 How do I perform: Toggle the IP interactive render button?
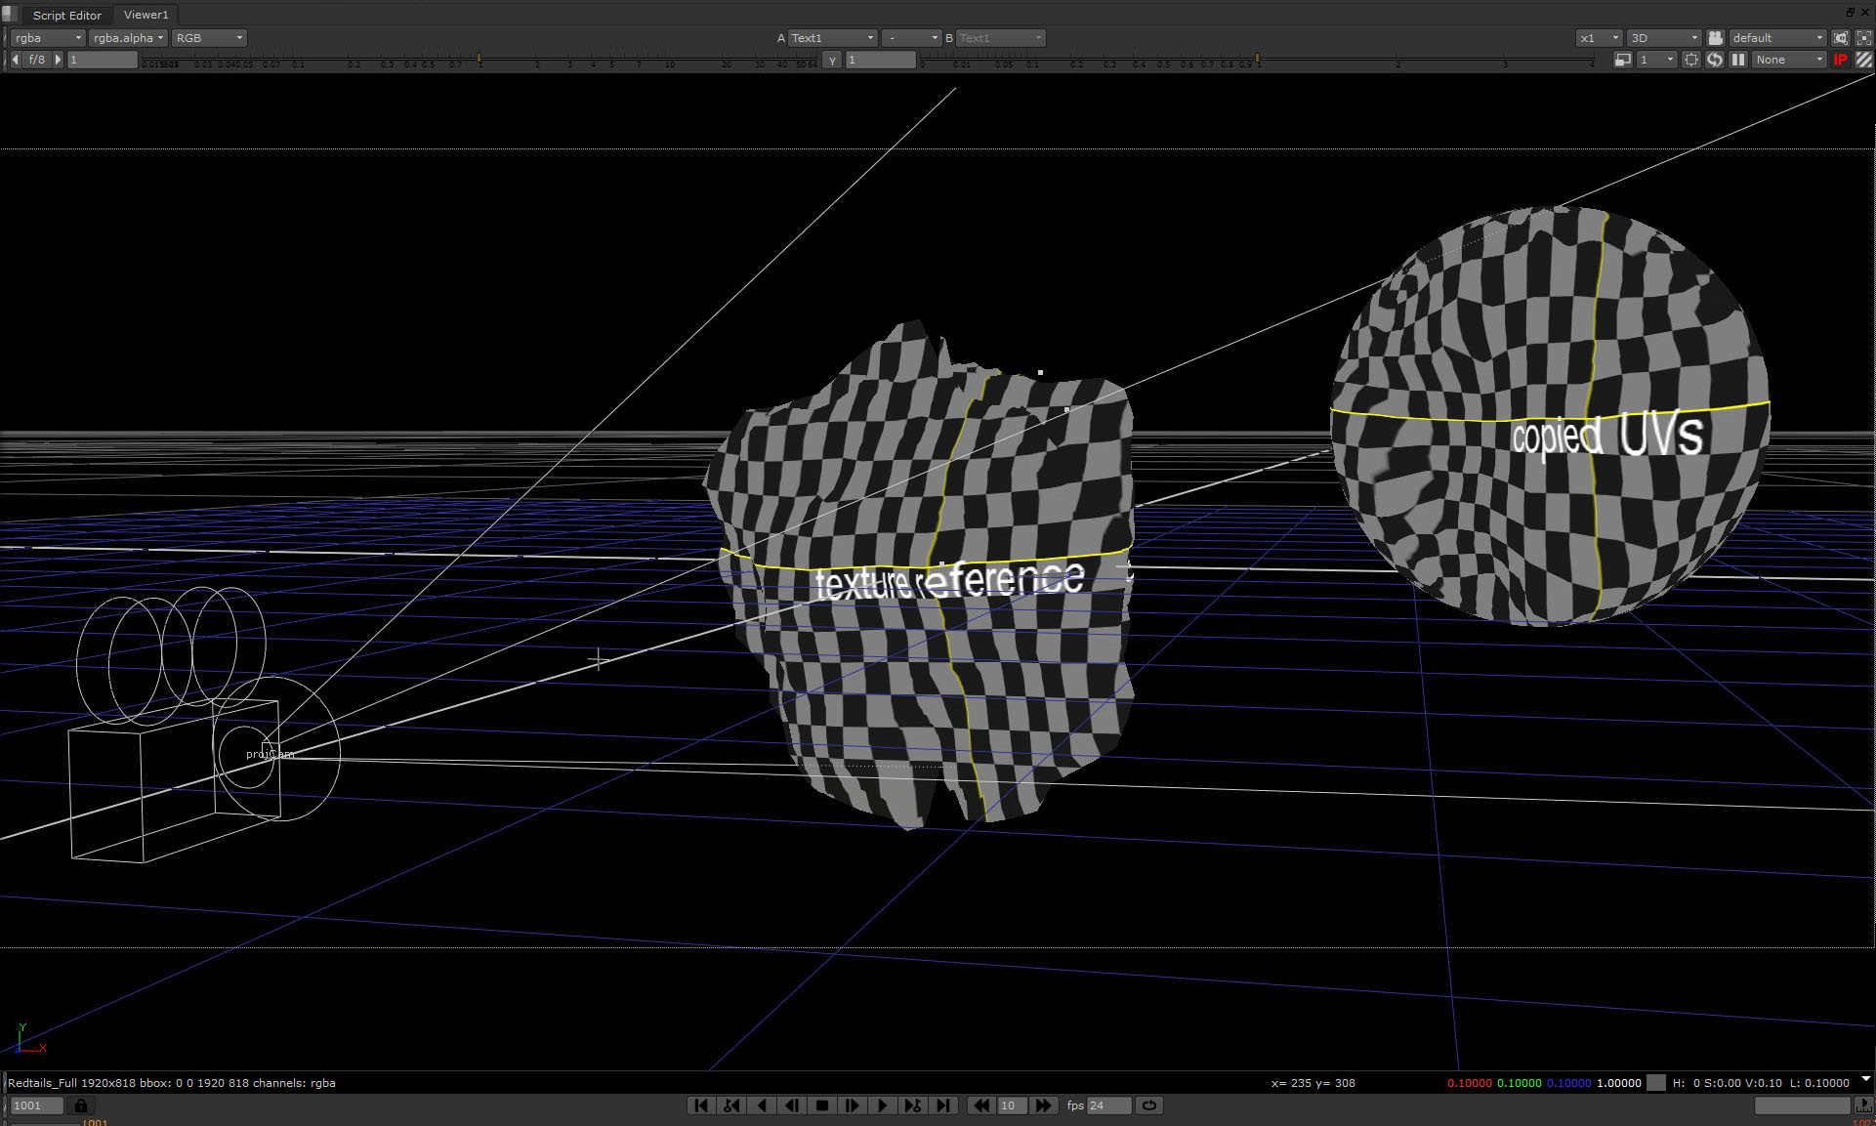coord(1840,60)
